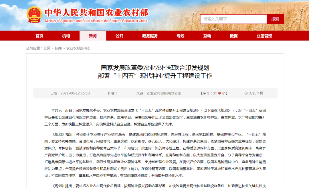This screenshot has height=189, width=309.
Task: Click the 搜索 search button
Action: [x=275, y=19]
